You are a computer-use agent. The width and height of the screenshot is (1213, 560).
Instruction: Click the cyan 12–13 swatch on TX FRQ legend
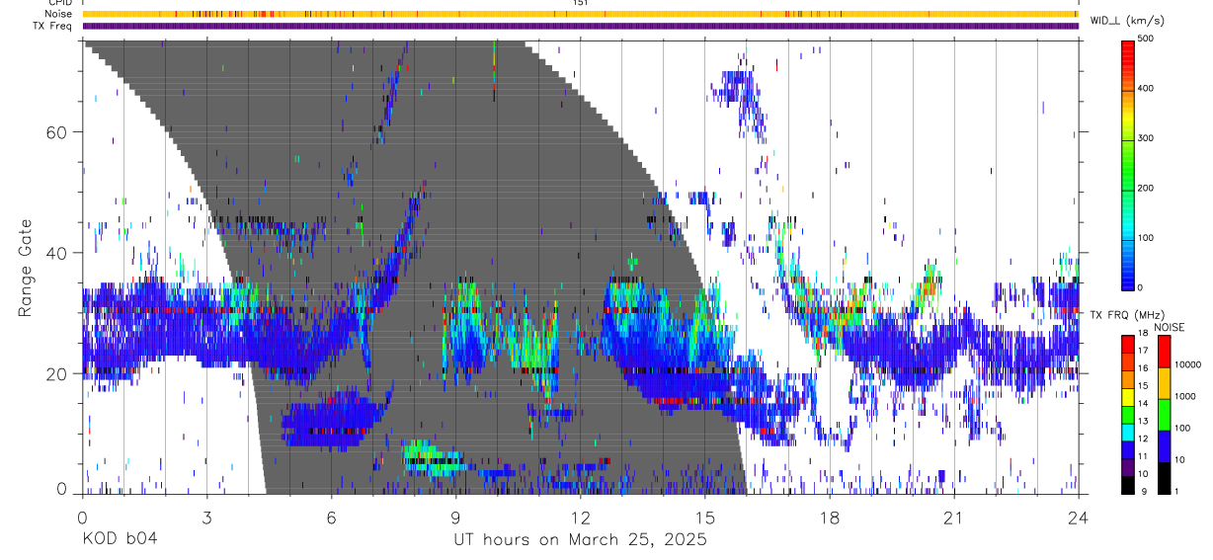(x=1127, y=432)
